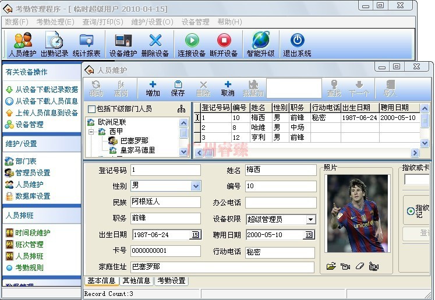The width and height of the screenshot is (435, 300).
Task: Click the 退出系统 power icon
Action: (297, 44)
